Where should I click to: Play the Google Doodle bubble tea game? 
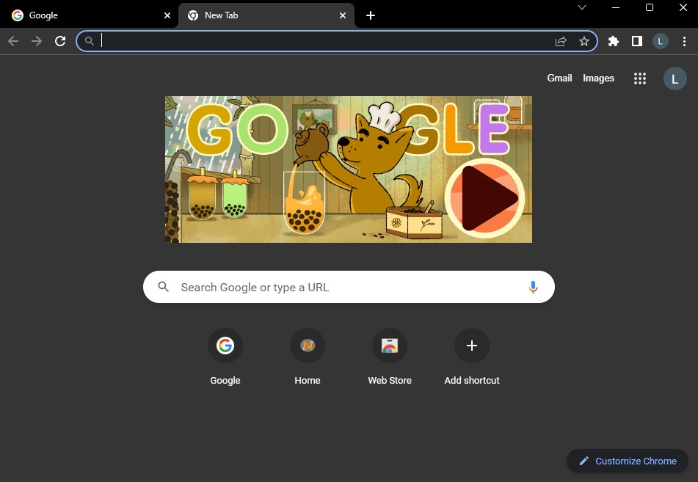coord(484,198)
